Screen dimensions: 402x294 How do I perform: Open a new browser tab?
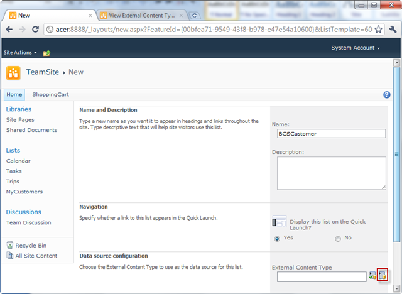pyautogui.click(x=194, y=16)
